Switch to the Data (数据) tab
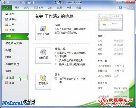This screenshot has height=108, width=136. pyautogui.click(x=60, y=8)
